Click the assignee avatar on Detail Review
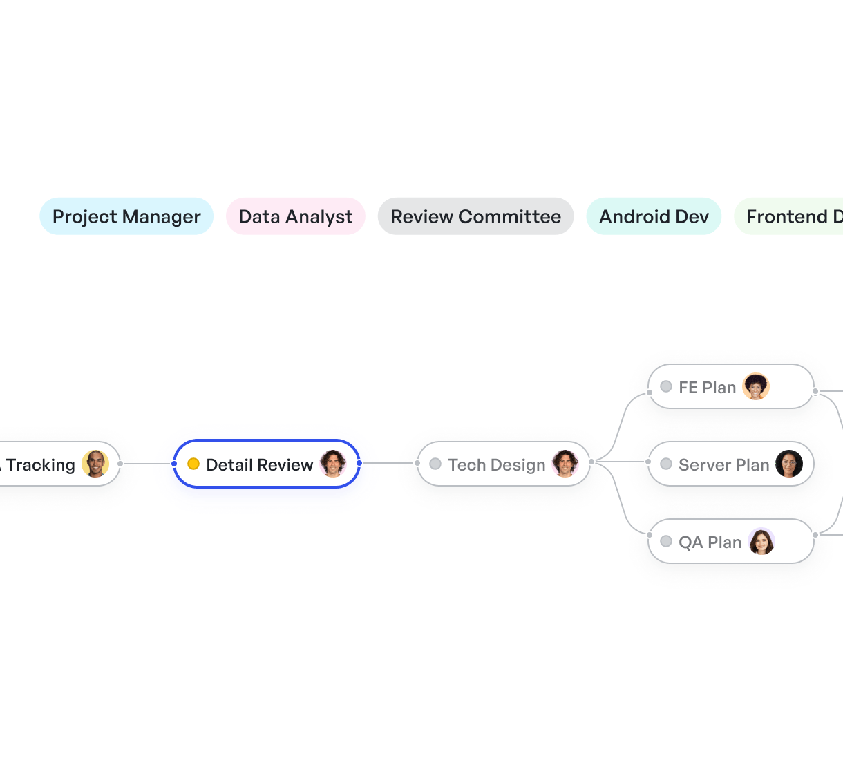The image size is (843, 774). 333,464
